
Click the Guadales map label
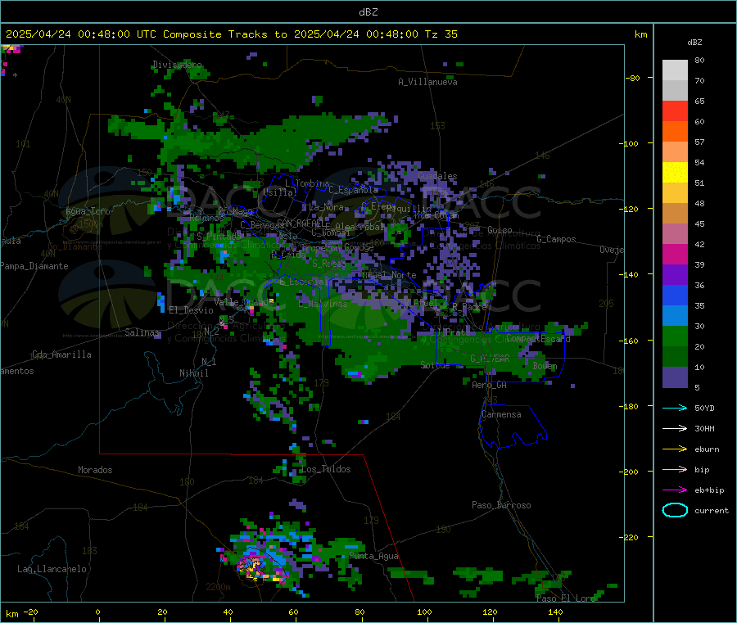click(x=437, y=176)
